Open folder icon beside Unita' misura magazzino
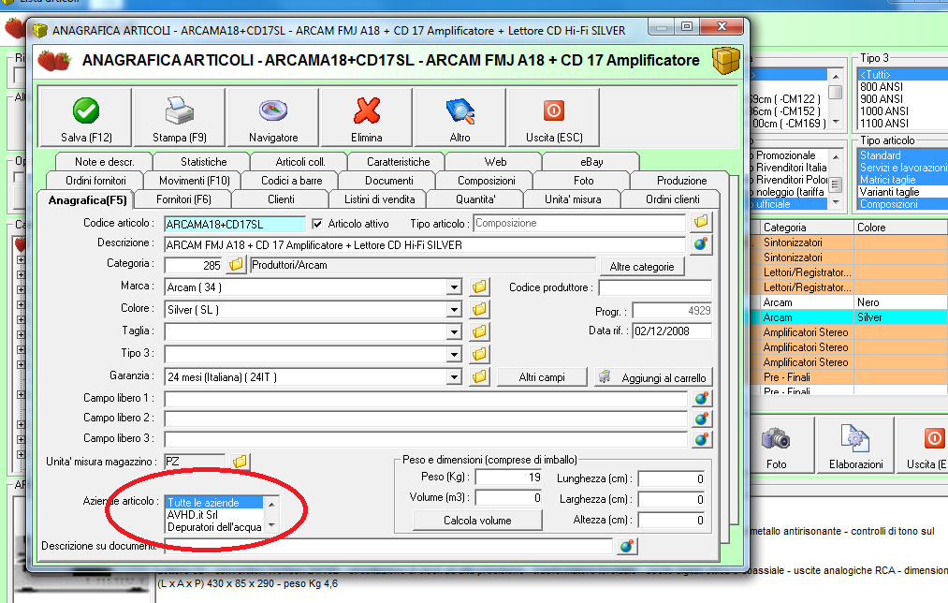The height and width of the screenshot is (603, 948). 240,462
